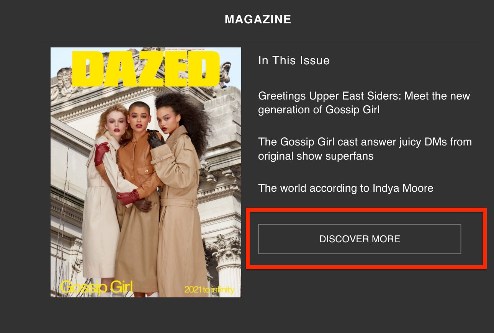
Task: Click the tiny credit line atop the cover
Action: pos(183,49)
